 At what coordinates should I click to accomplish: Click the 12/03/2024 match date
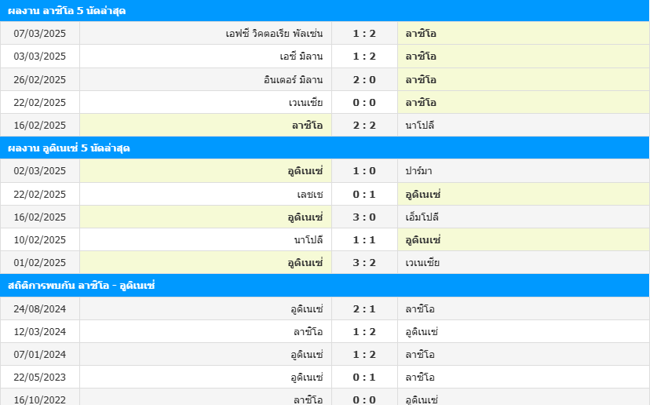[x=40, y=331]
